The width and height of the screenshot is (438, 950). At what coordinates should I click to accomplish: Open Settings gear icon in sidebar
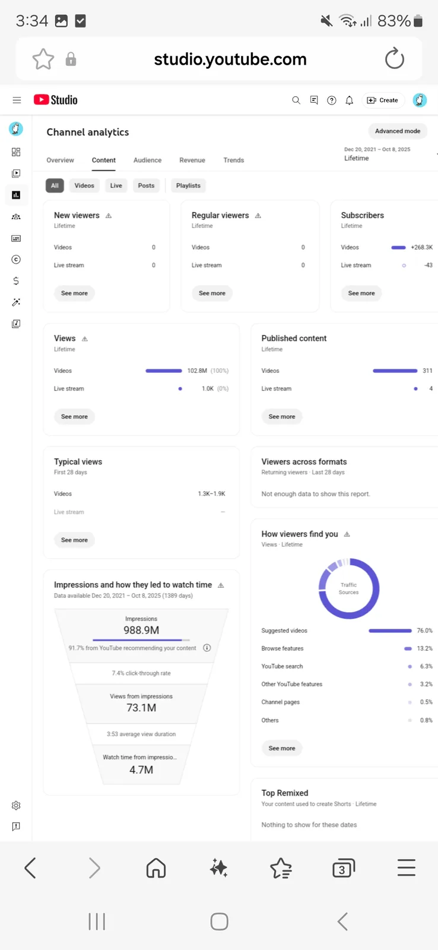pos(16,806)
